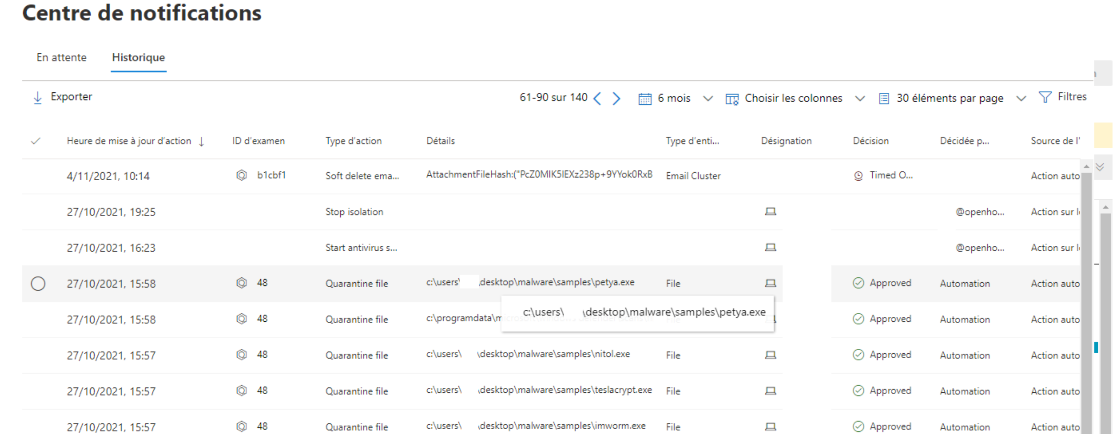Click device icon in nitol.exe row
The image size is (1113, 434).
(x=770, y=355)
